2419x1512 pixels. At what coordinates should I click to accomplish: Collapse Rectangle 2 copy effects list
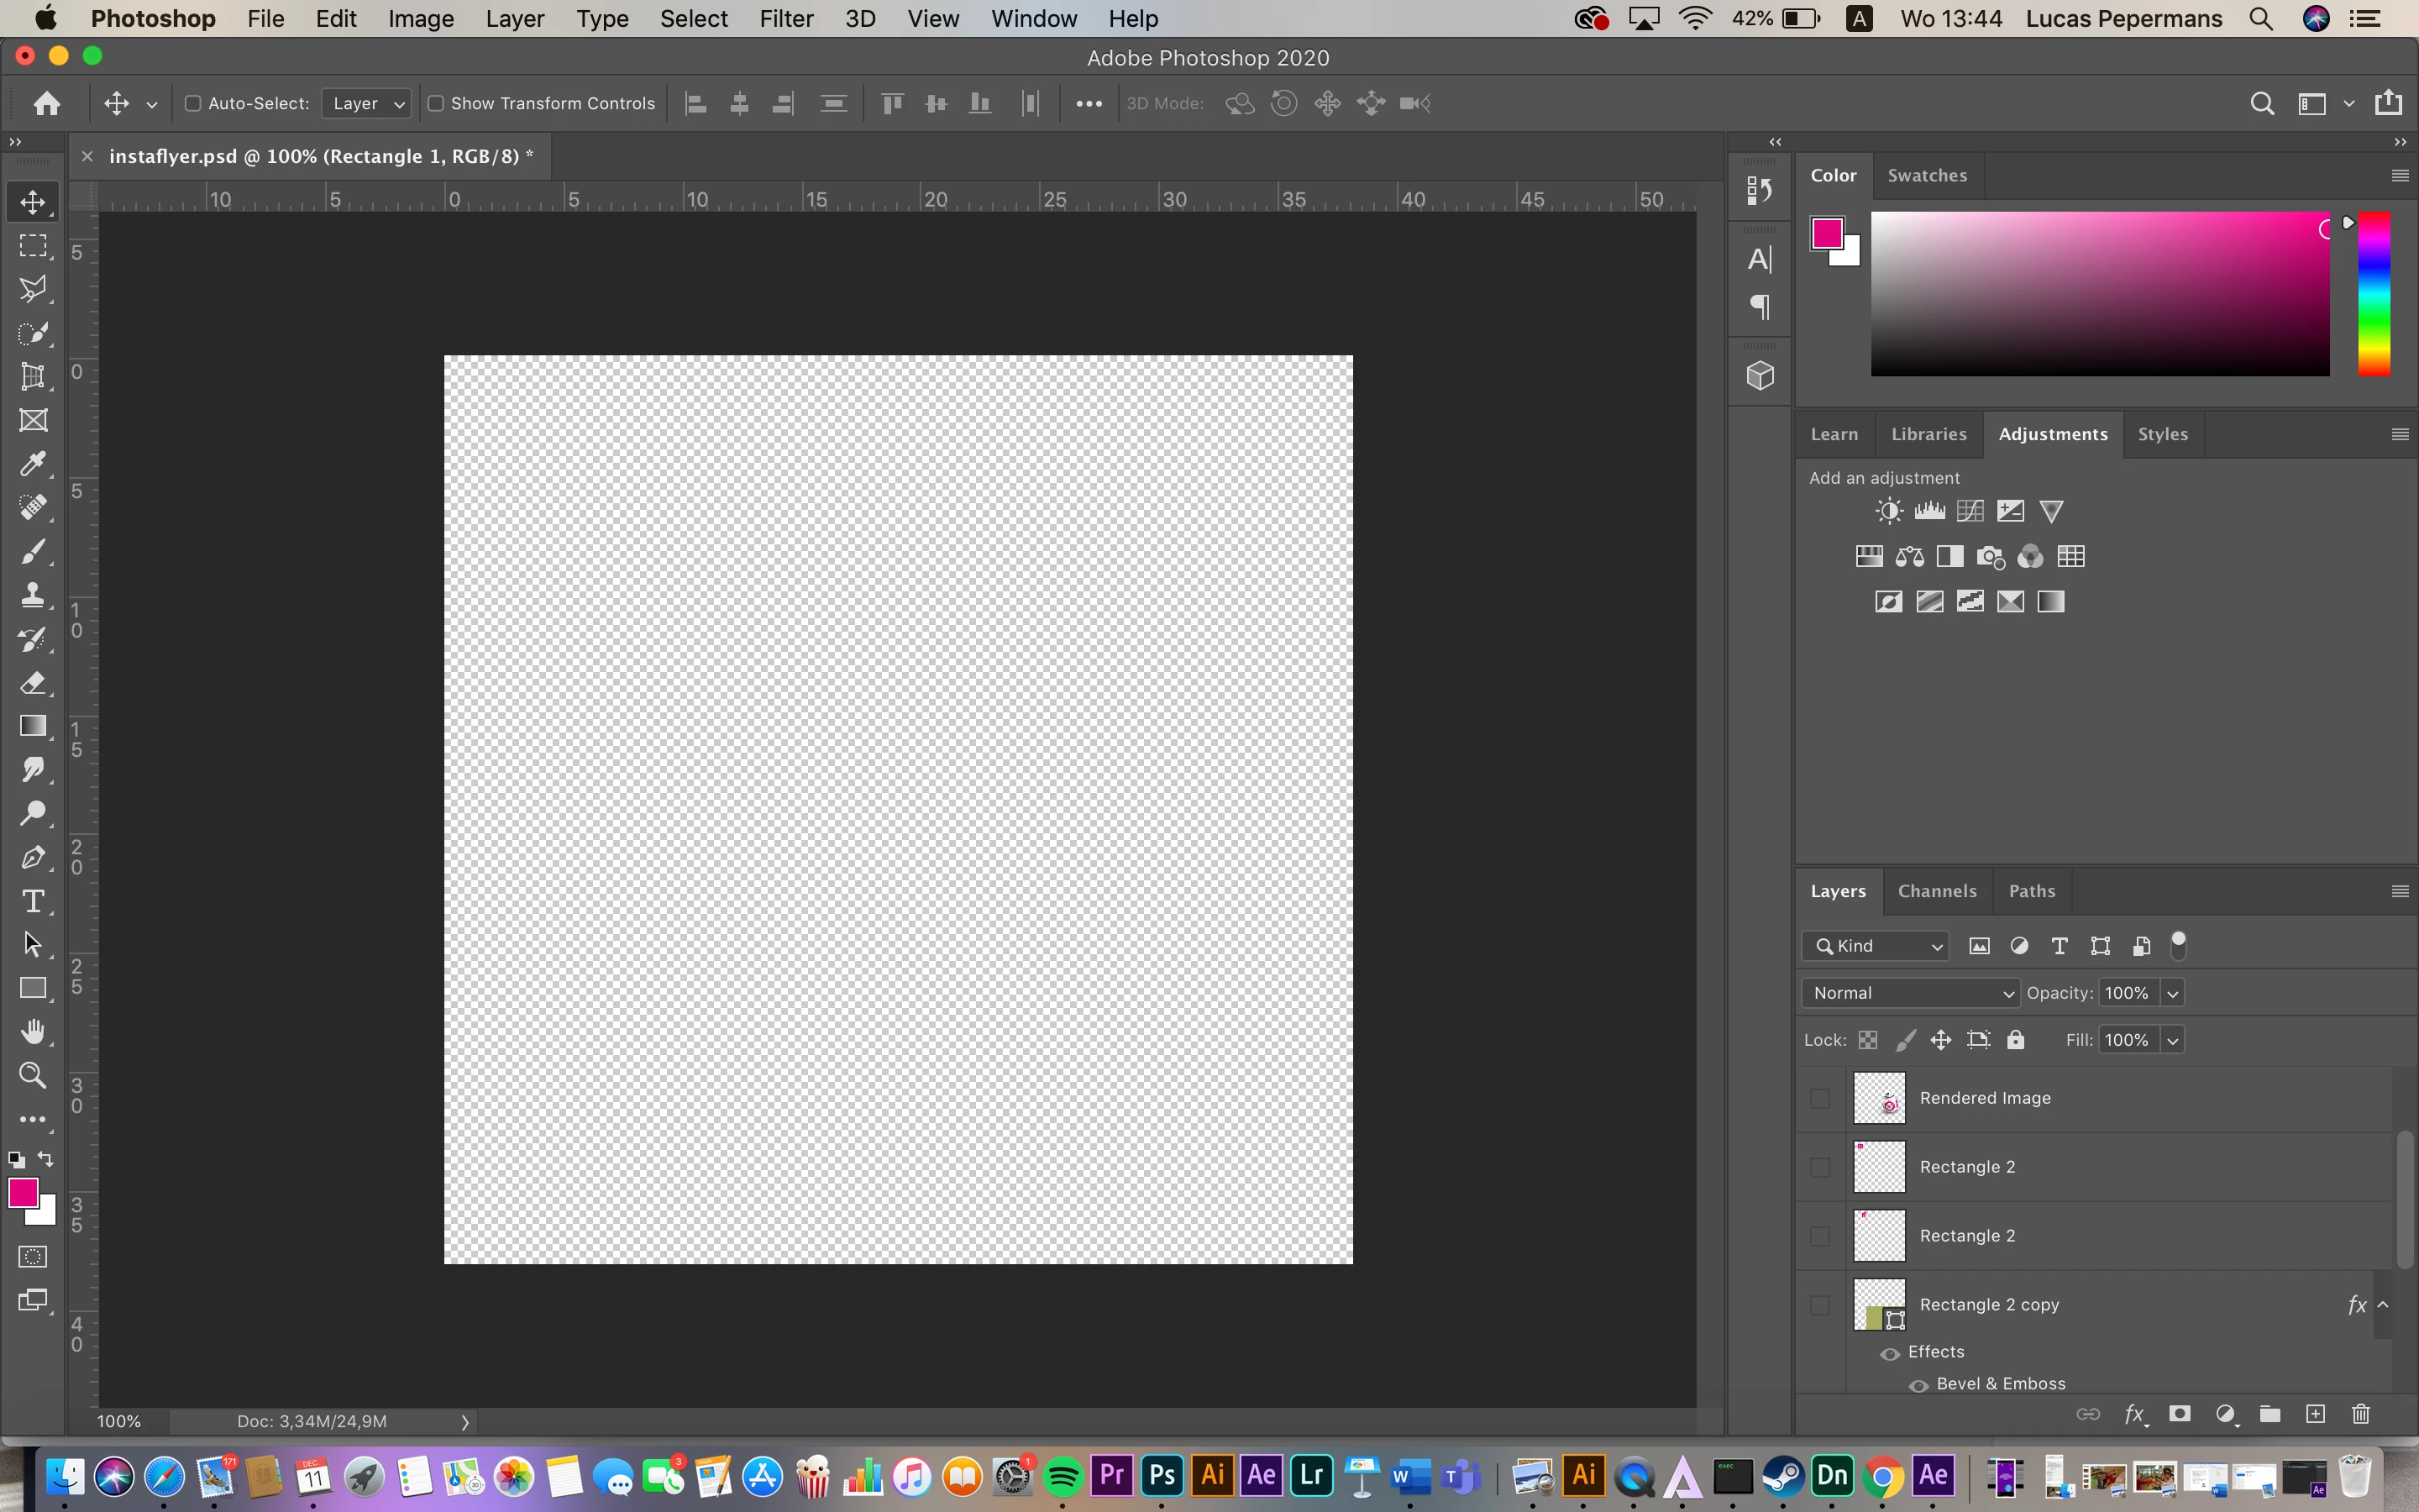(x=2383, y=1305)
